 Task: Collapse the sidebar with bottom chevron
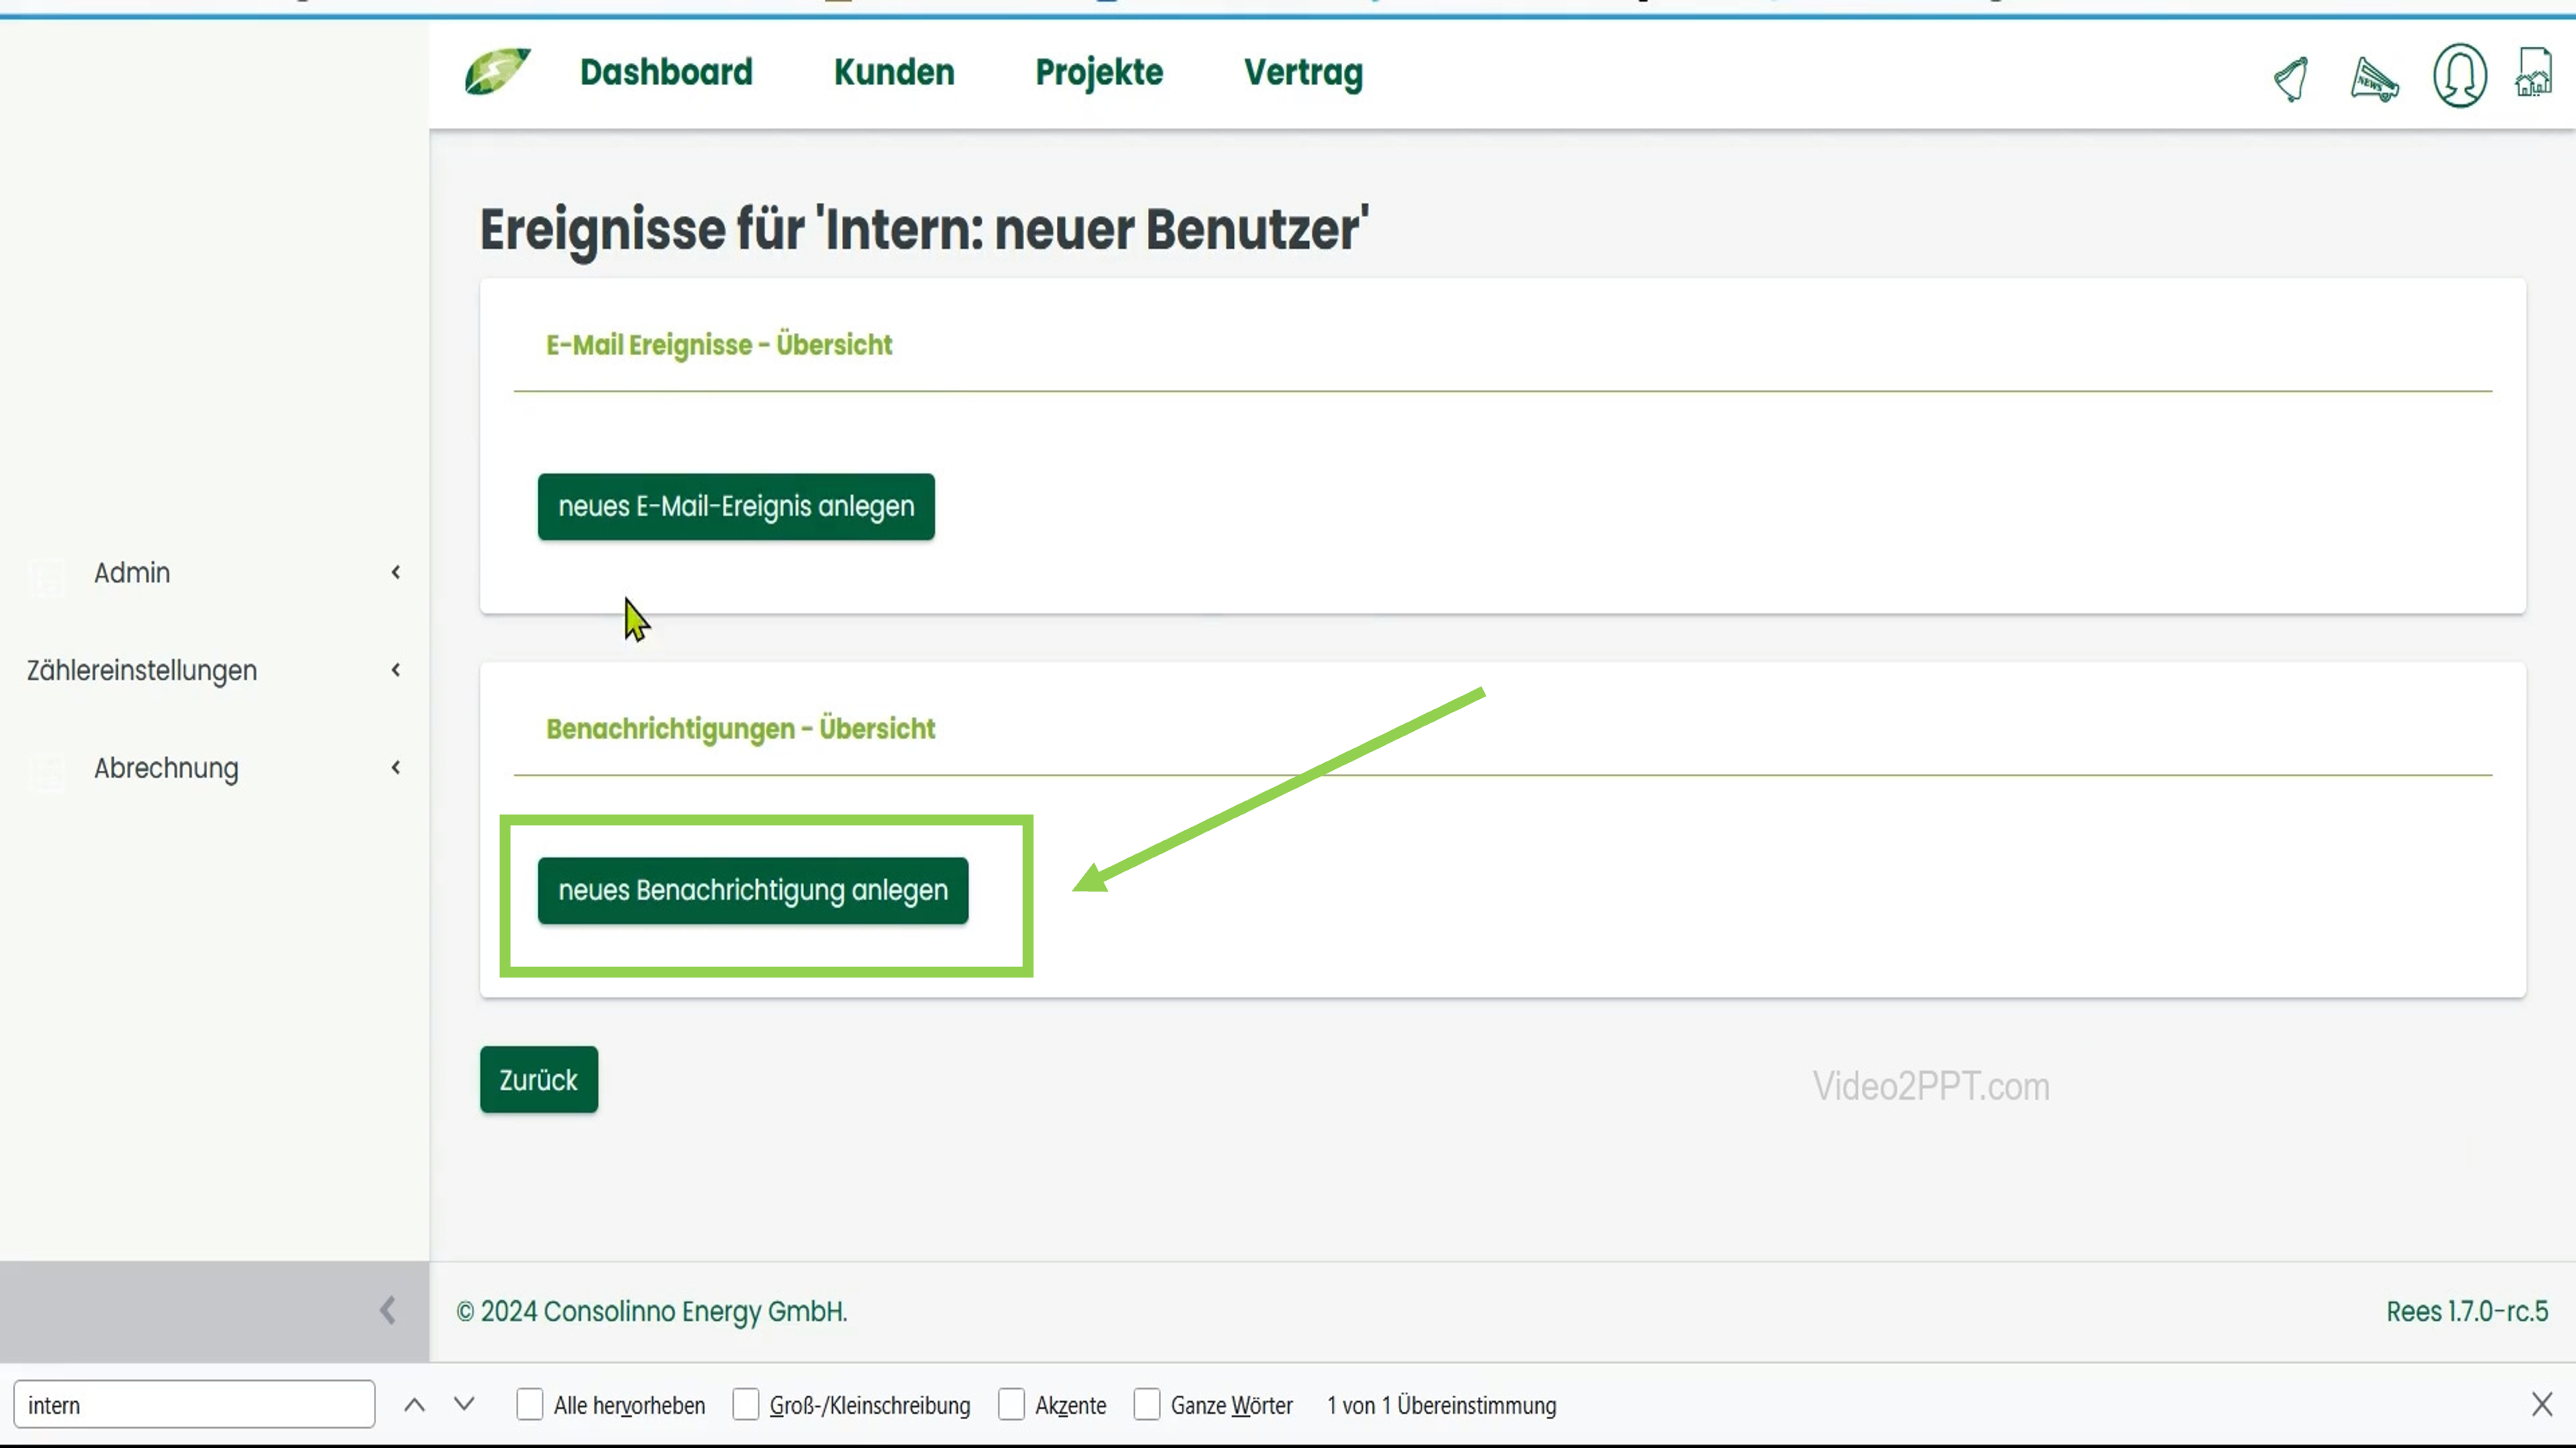tap(387, 1310)
